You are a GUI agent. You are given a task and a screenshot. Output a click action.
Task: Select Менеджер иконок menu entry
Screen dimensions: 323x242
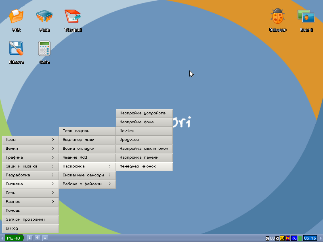tap(144, 166)
